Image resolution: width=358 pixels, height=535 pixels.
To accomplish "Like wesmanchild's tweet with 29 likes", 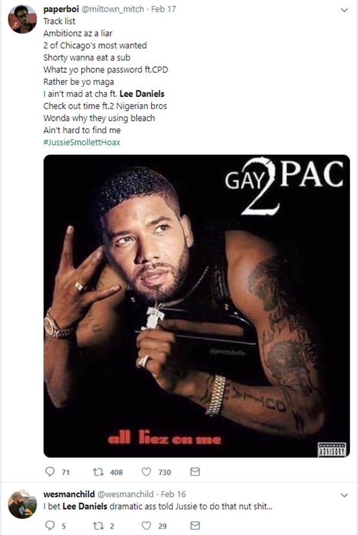I will (x=146, y=525).
